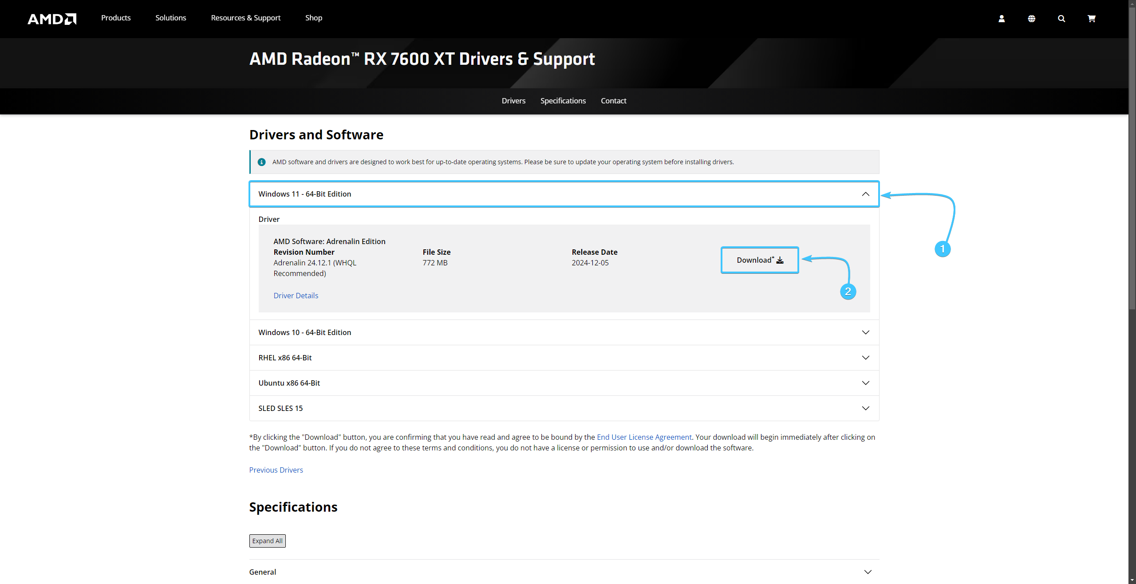
Task: Click the 2024-12-05 release date
Action: (590, 263)
